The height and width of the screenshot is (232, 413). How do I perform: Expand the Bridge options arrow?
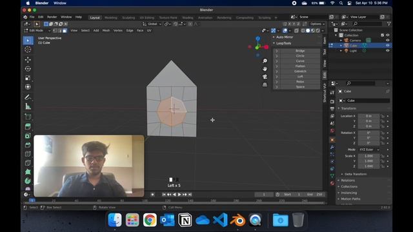[277, 51]
